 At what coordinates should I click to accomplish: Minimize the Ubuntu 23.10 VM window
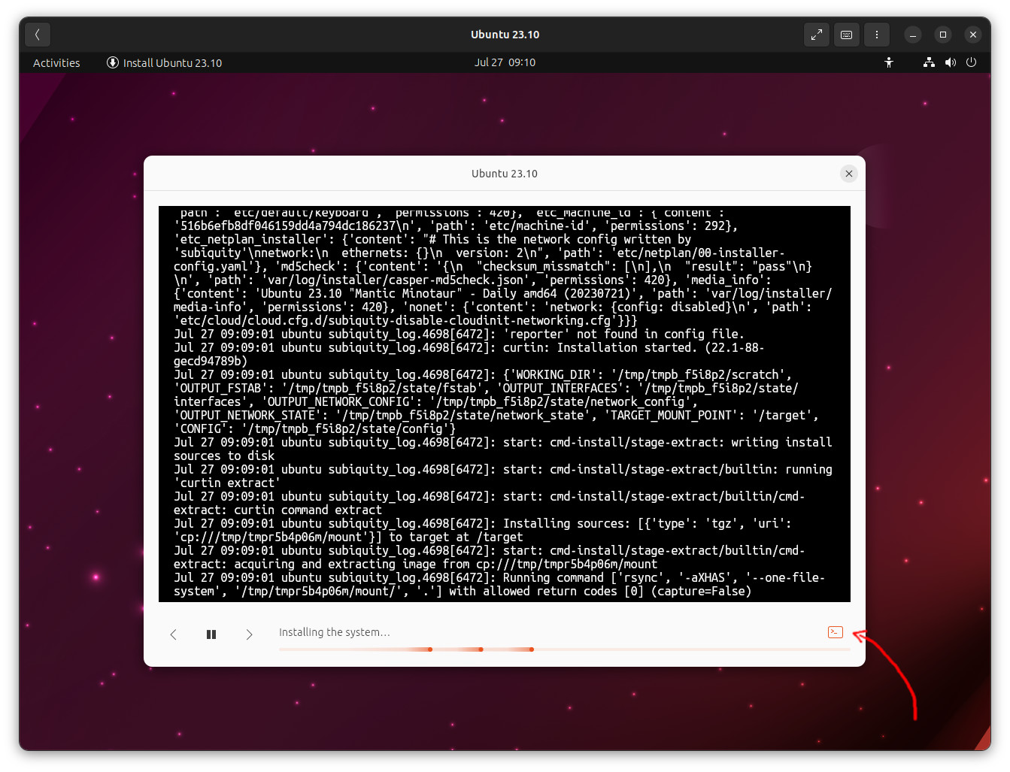(x=912, y=35)
